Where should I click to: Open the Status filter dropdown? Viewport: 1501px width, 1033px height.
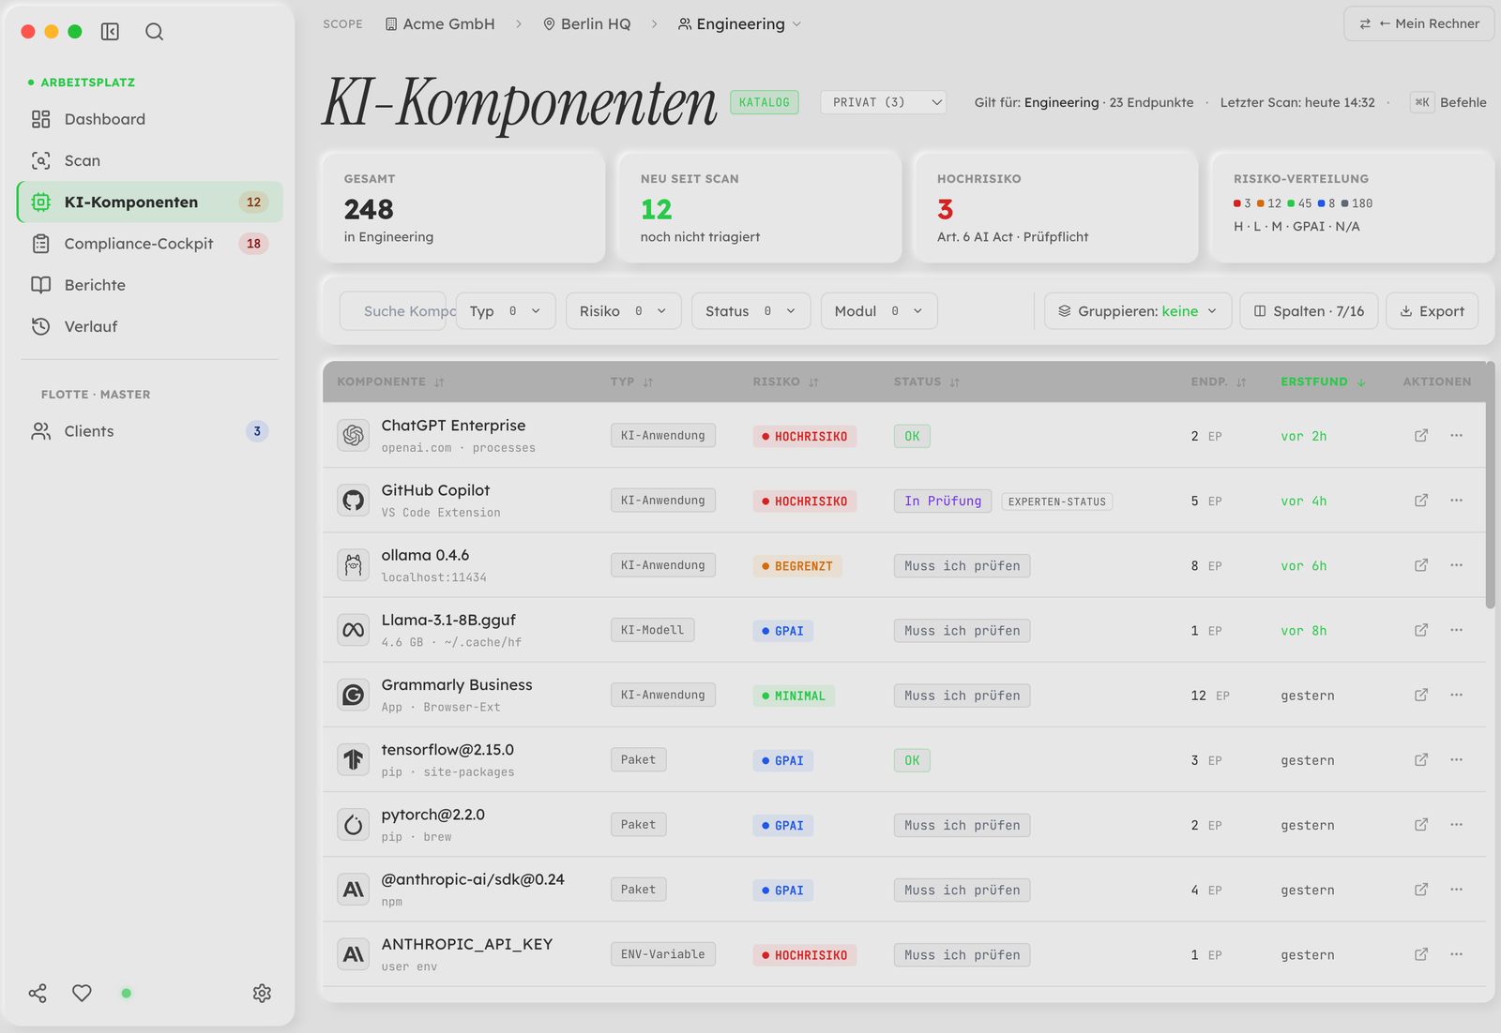coord(750,311)
